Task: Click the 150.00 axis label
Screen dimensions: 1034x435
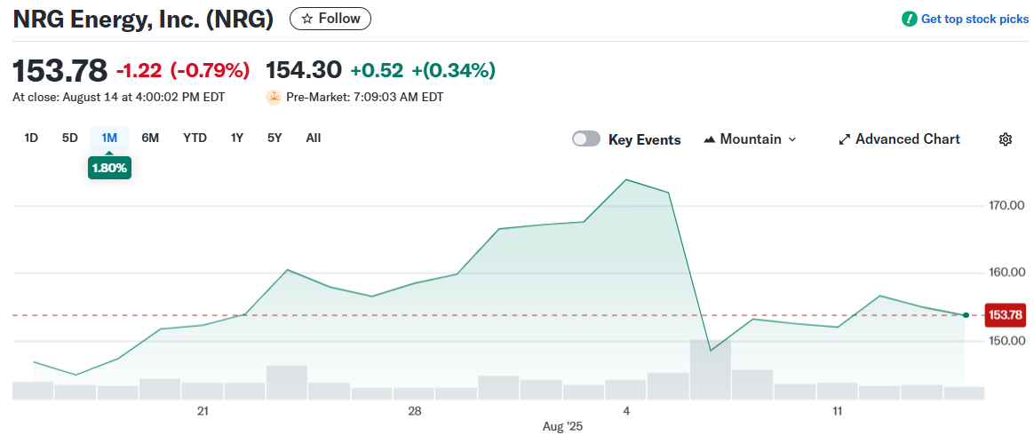Action: (x=1007, y=341)
